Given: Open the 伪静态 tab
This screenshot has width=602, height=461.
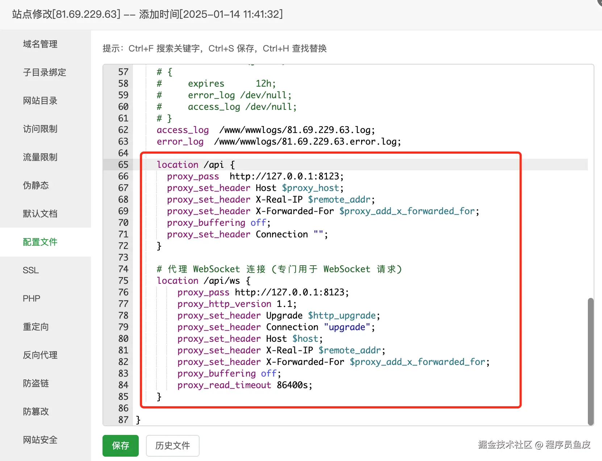Looking at the screenshot, I should pyautogui.click(x=36, y=186).
